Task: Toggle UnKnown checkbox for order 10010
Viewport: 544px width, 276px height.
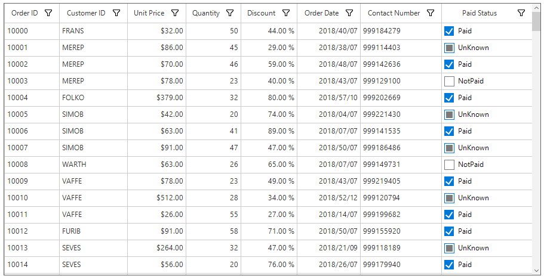Action: 449,198
